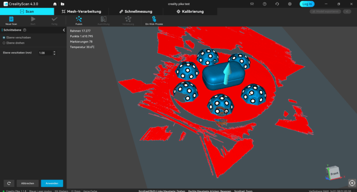This screenshot has height=192, width=357.
Task: Click the Schnittebene panel title
Action: [12, 30]
